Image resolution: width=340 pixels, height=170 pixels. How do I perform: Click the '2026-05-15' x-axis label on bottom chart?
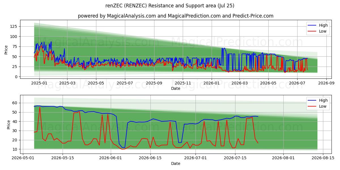[62, 158]
